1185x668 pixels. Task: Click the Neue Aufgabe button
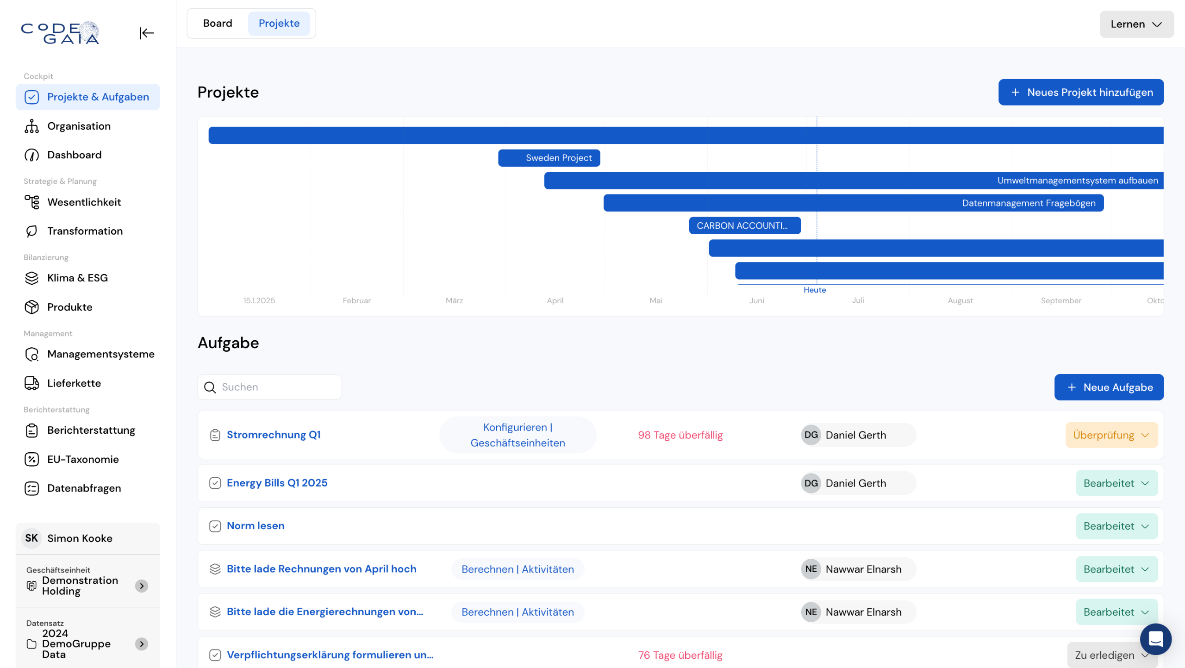pos(1109,387)
